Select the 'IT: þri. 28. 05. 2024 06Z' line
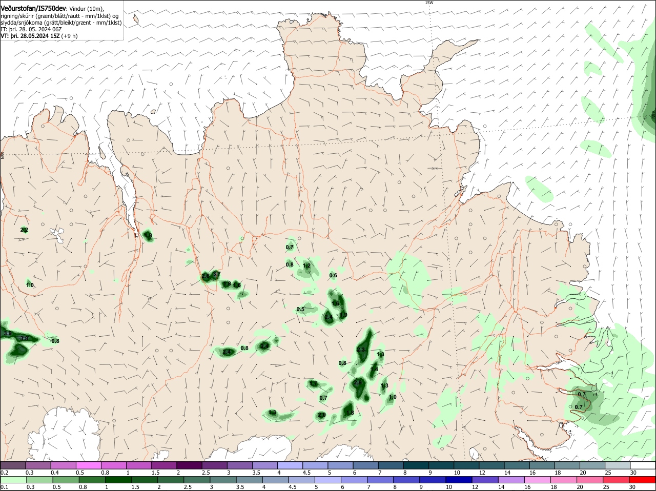 (31, 29)
